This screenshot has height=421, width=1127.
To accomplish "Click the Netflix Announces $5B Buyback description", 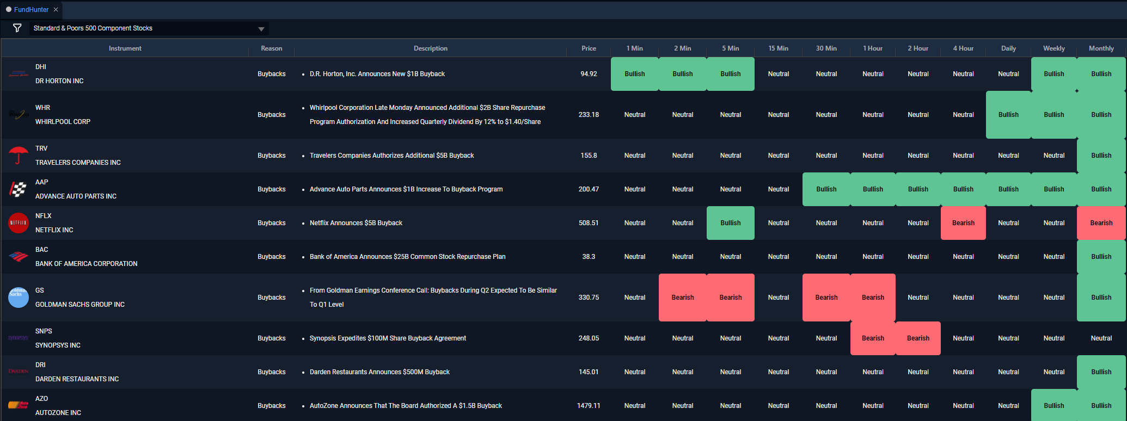I will (x=356, y=223).
